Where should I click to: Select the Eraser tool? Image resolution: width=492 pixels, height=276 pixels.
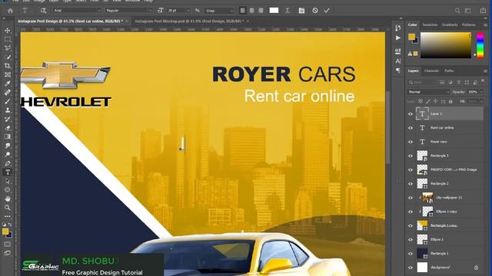click(8, 128)
